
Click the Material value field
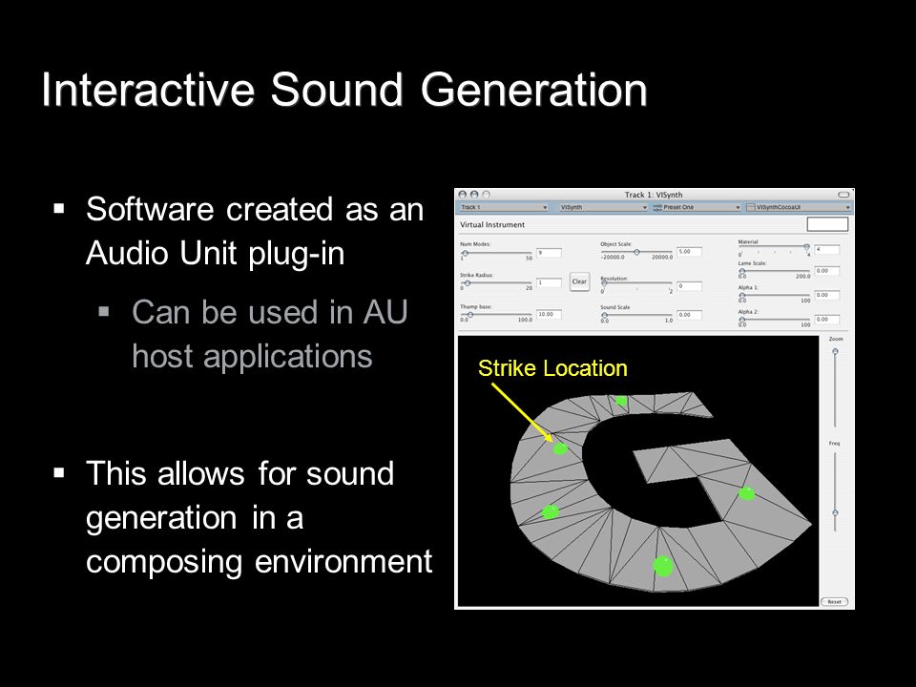pos(826,249)
